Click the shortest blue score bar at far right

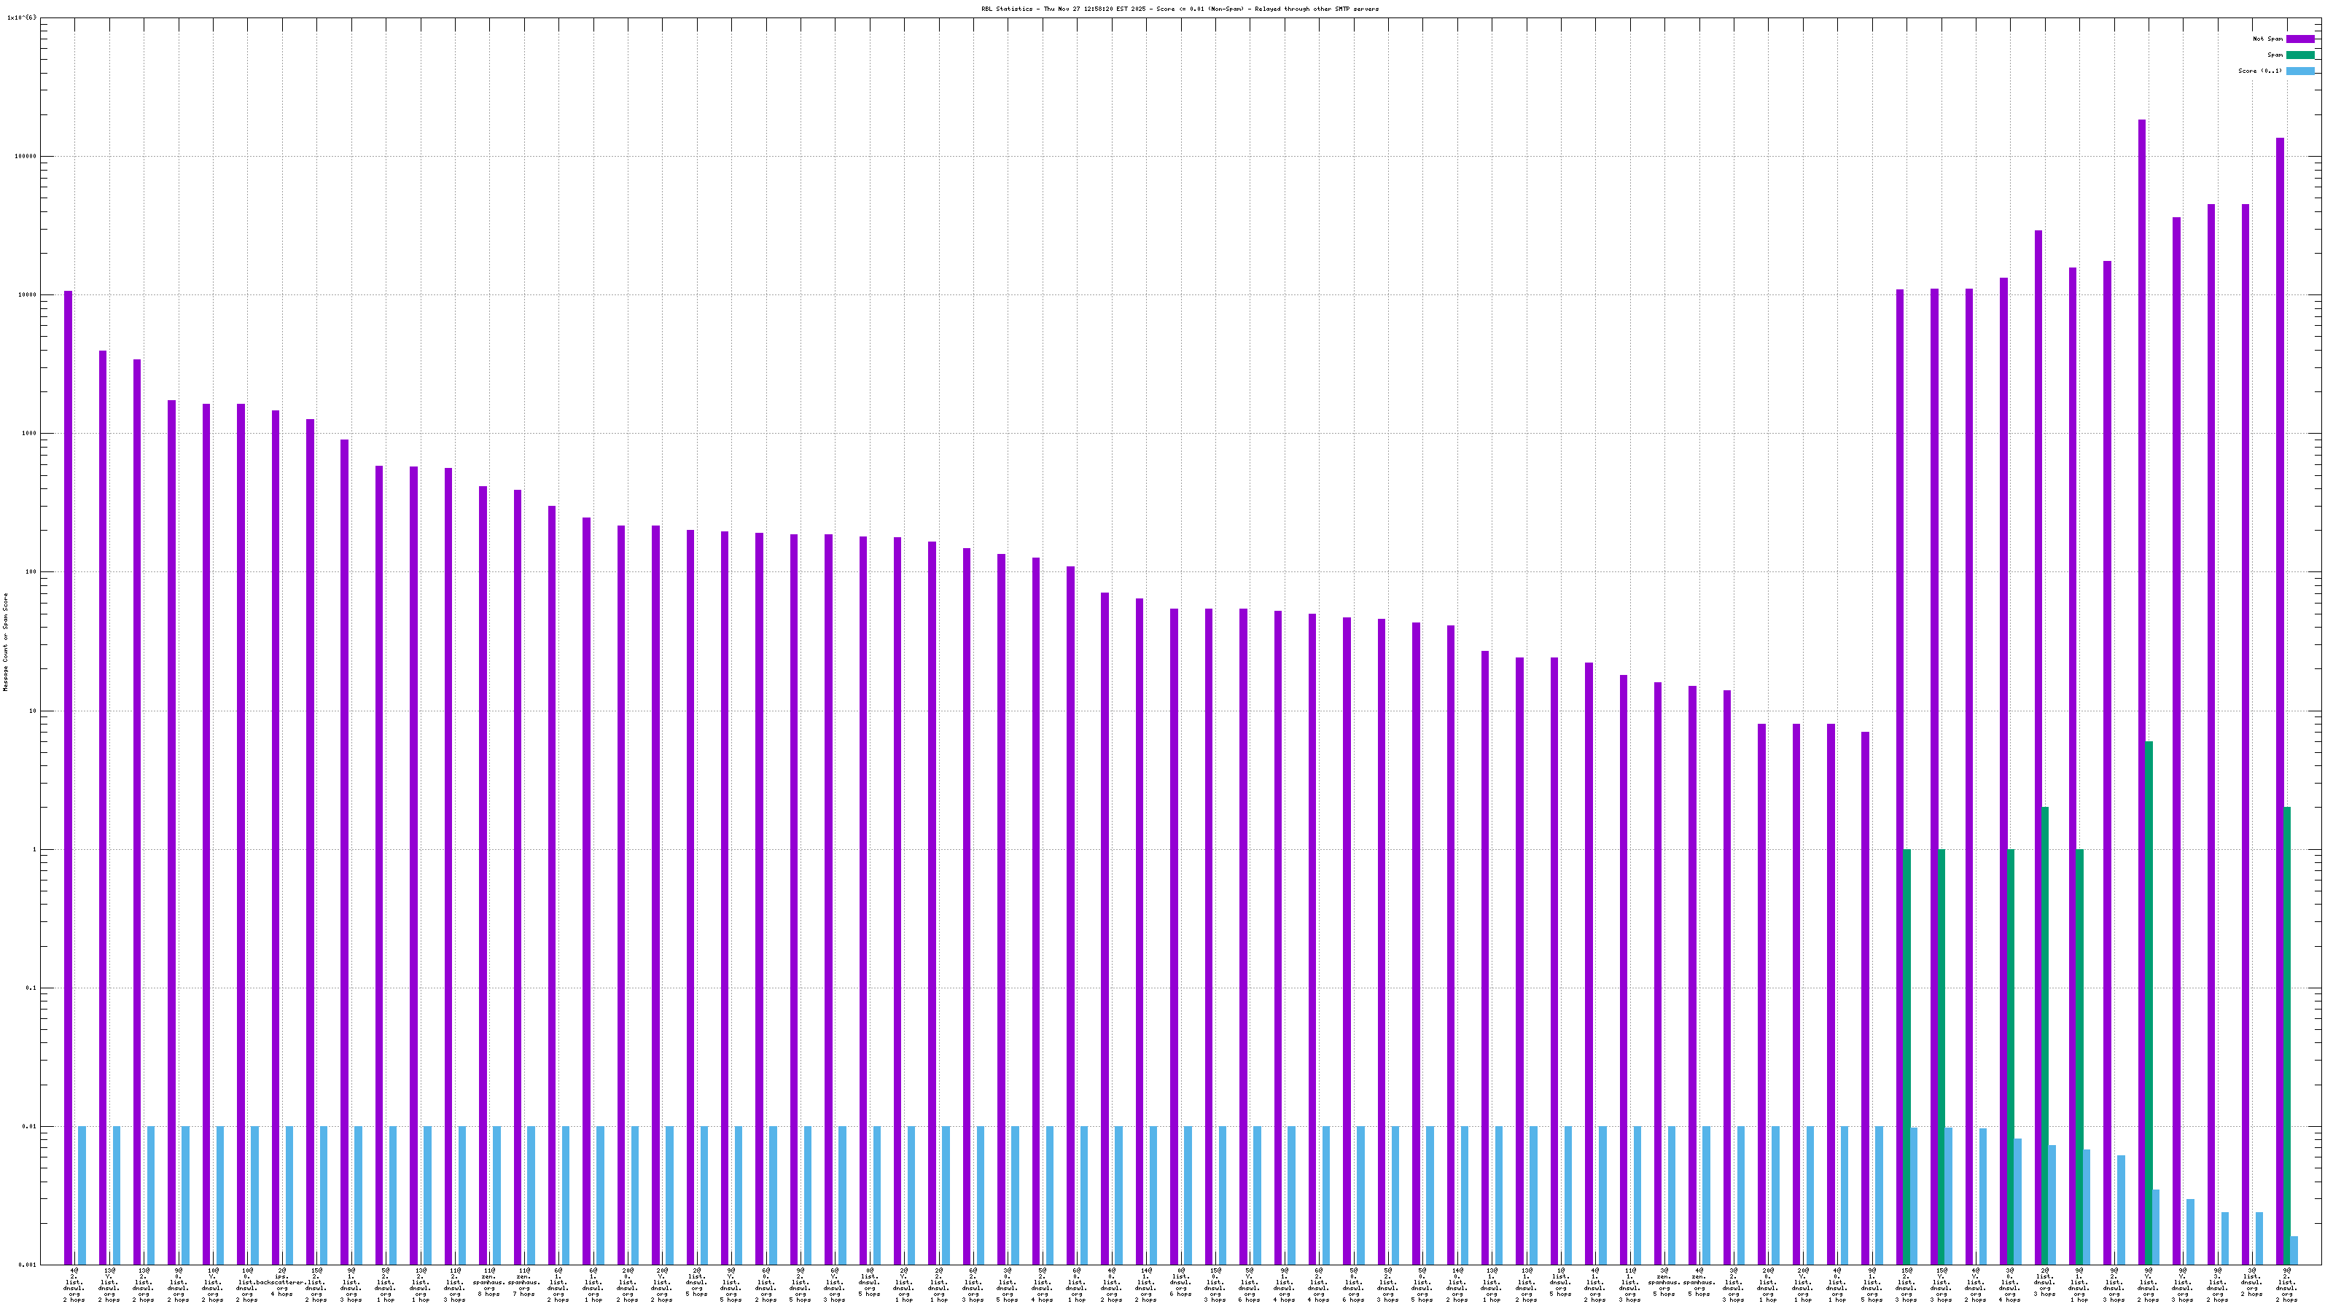tap(2294, 1251)
